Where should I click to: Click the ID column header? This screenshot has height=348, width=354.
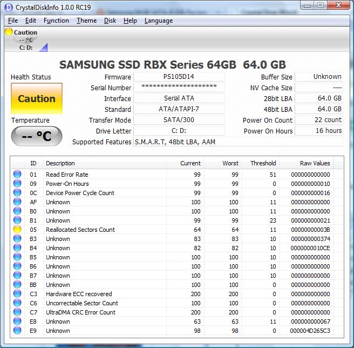33,163
